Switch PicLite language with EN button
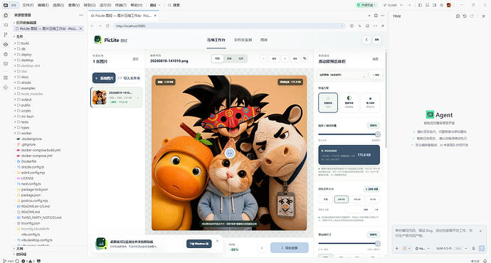491x263 pixels. pos(376,40)
